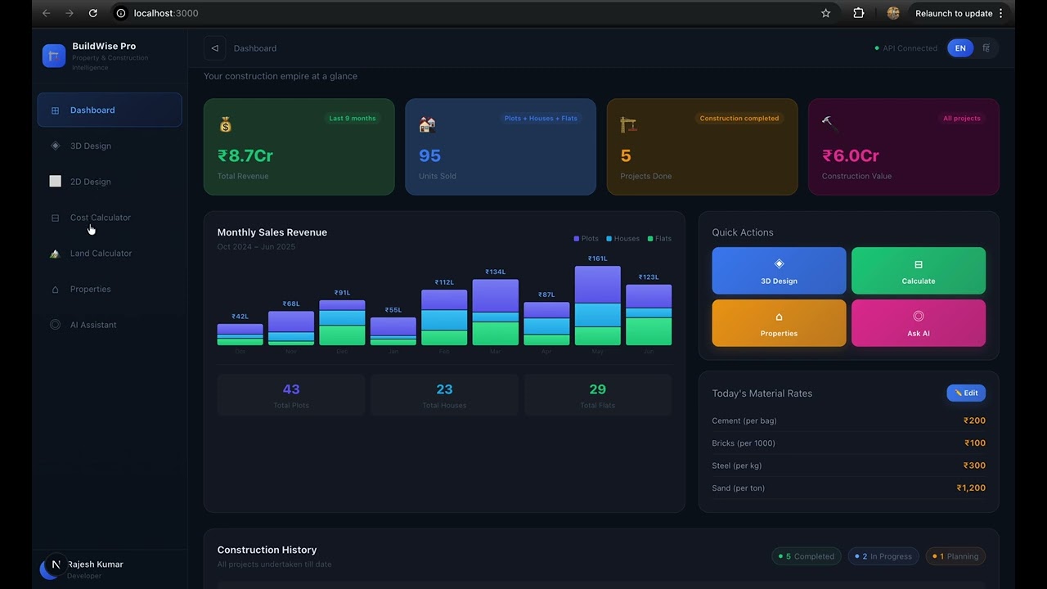Image resolution: width=1047 pixels, height=589 pixels.
Task: Click the Calculate quick action button
Action: coord(919,271)
